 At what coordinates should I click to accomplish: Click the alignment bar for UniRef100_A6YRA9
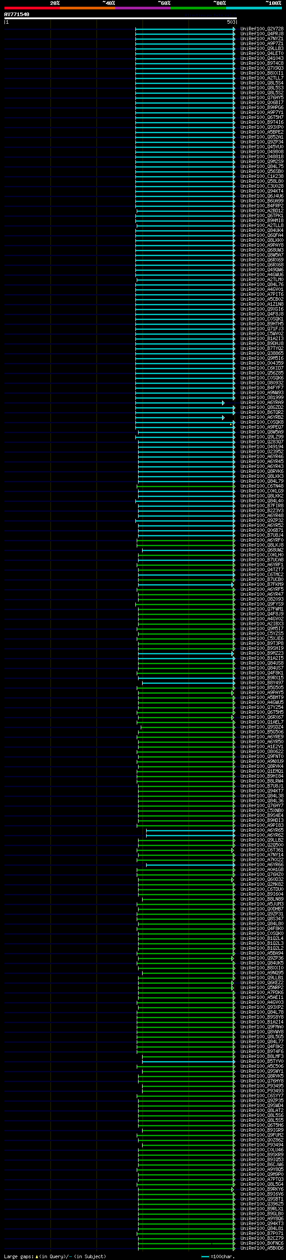tap(180, 403)
